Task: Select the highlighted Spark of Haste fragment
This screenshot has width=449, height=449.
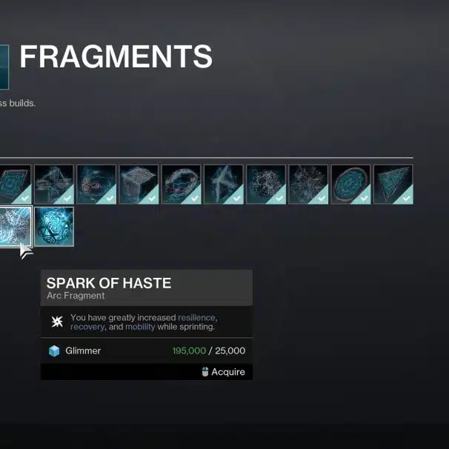Action: pos(15,227)
